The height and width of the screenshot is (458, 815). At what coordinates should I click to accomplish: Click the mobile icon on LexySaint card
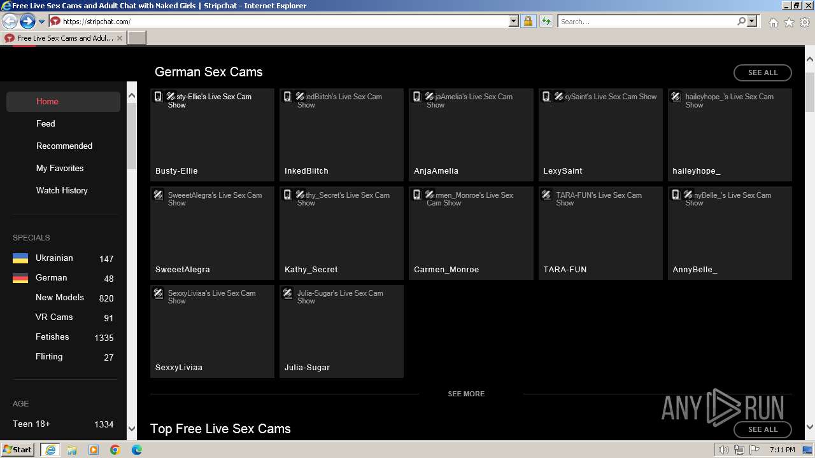click(x=546, y=97)
